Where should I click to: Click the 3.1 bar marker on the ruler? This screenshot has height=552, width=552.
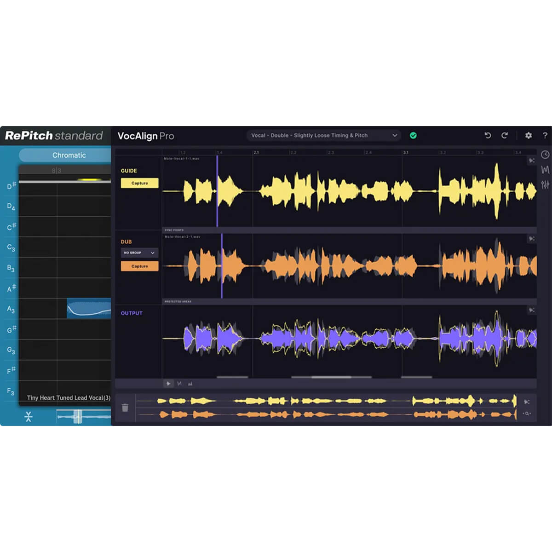[406, 152]
